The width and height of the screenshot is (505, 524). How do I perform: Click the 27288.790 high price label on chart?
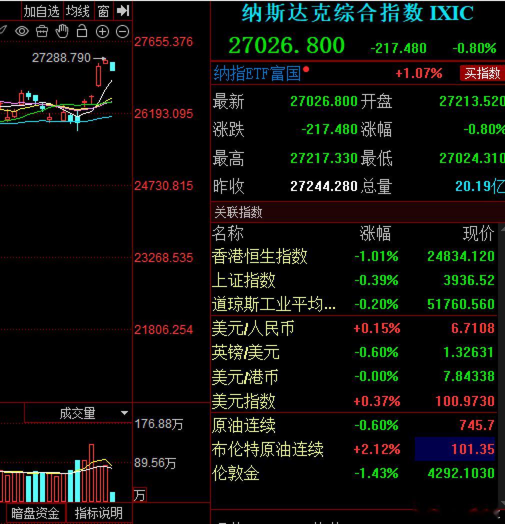point(61,58)
